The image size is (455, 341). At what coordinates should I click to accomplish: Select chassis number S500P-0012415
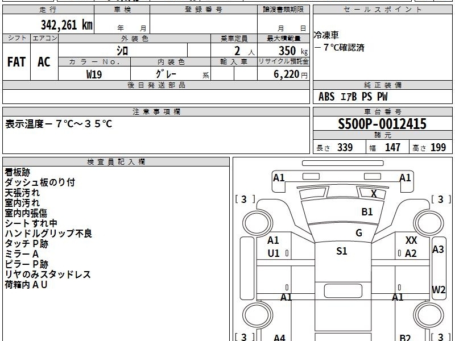pos(382,124)
